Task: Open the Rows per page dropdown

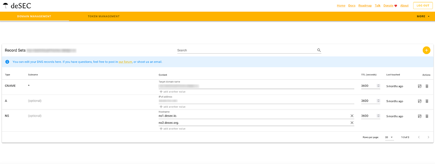Action: click(389, 138)
